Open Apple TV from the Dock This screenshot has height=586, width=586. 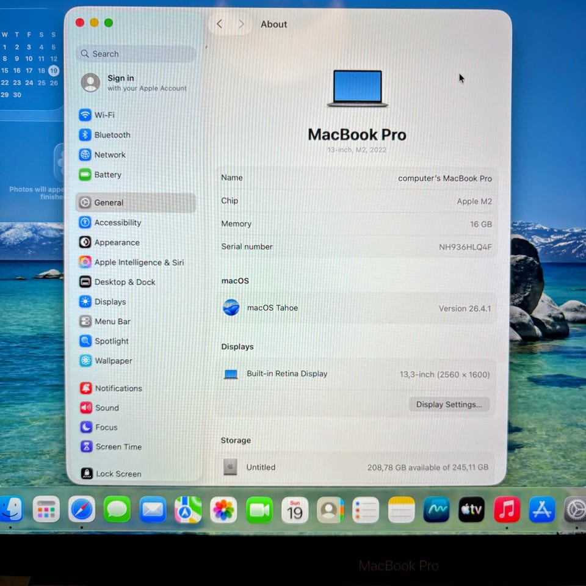tap(471, 509)
